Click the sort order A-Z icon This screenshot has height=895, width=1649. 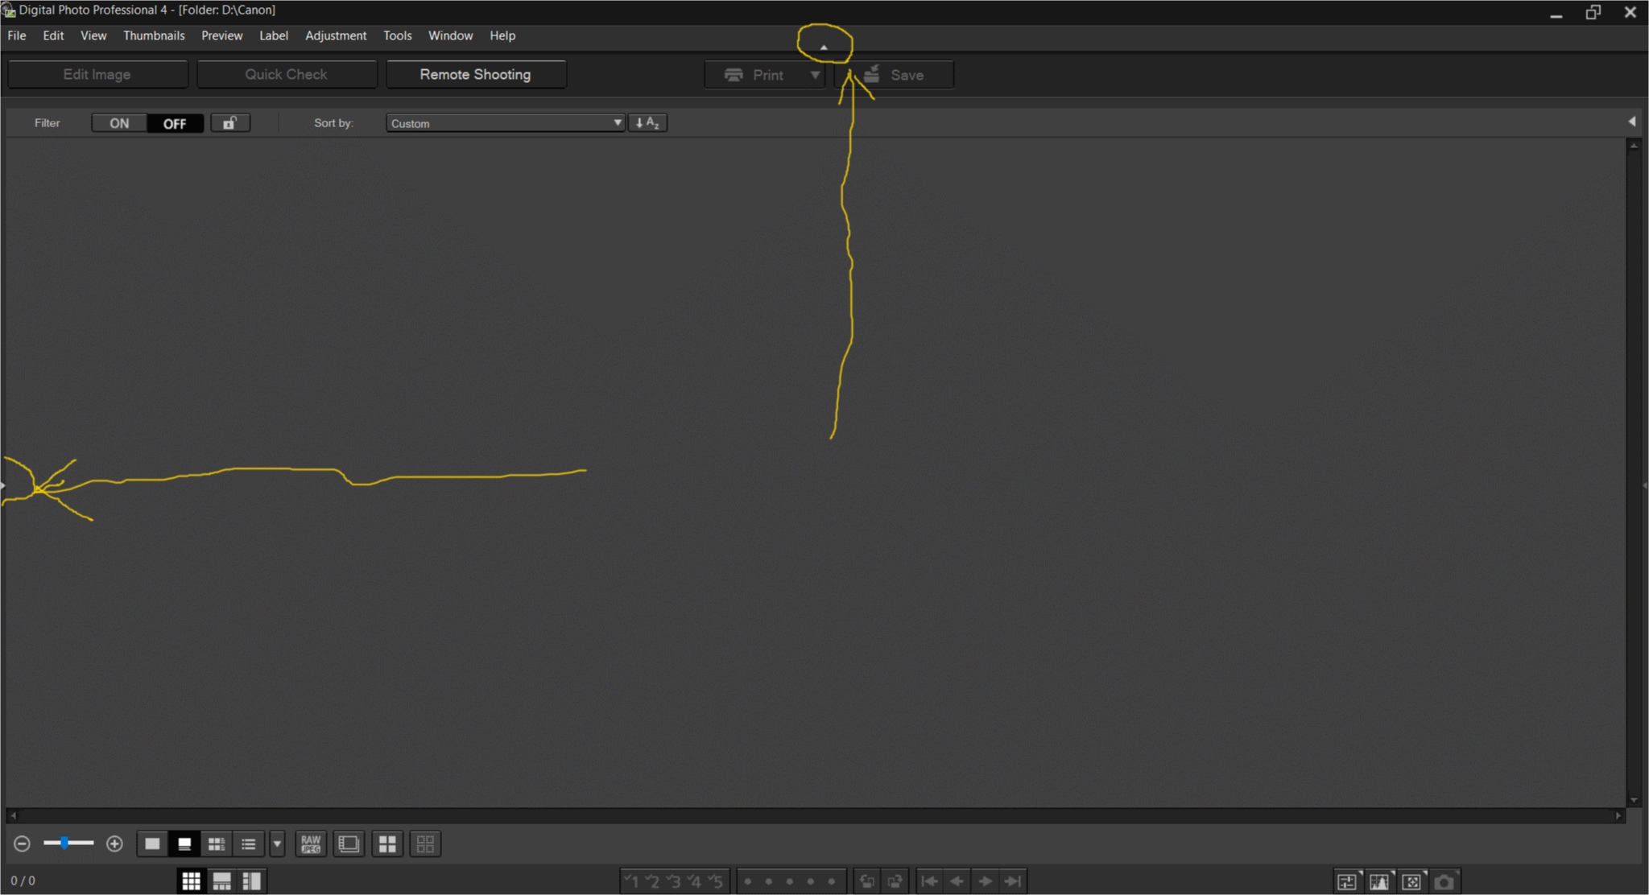pos(647,122)
